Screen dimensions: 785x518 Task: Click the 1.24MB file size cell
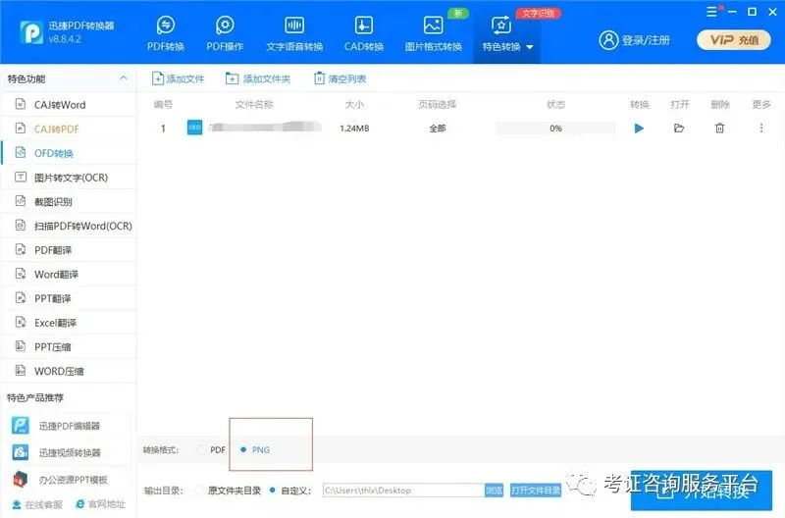354,129
